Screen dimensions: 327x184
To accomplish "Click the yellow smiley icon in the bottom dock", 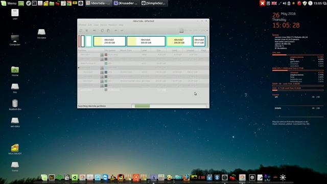I will tap(169, 177).
